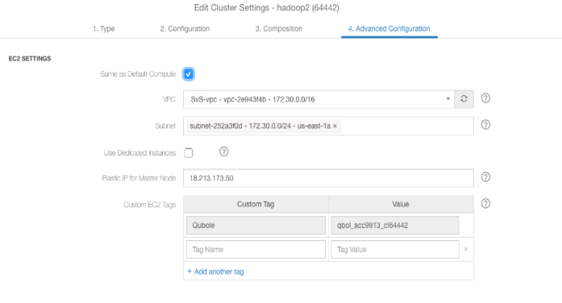Click the Same as Default Compute label
562x303 pixels.
138,74
